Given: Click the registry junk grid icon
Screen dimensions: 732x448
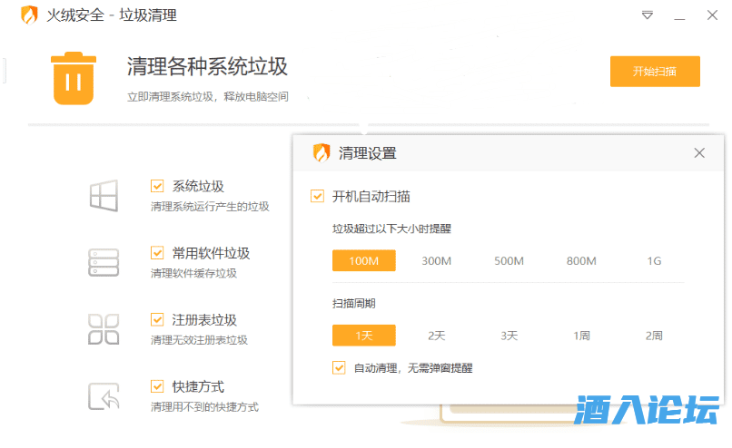Looking at the screenshot, I should (104, 329).
